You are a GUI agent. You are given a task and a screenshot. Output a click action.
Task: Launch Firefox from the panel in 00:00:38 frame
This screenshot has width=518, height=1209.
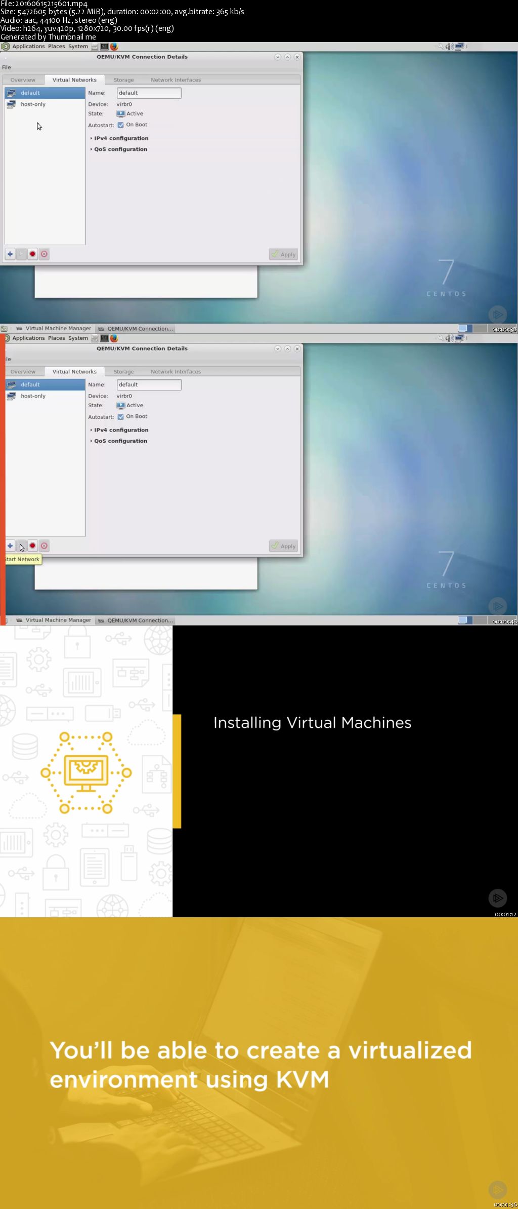[x=114, y=47]
